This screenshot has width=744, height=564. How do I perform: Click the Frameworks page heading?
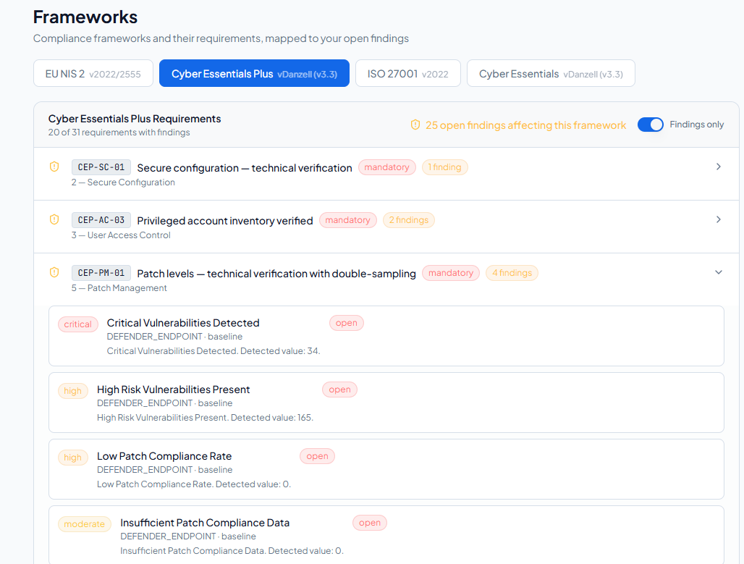[x=85, y=17]
